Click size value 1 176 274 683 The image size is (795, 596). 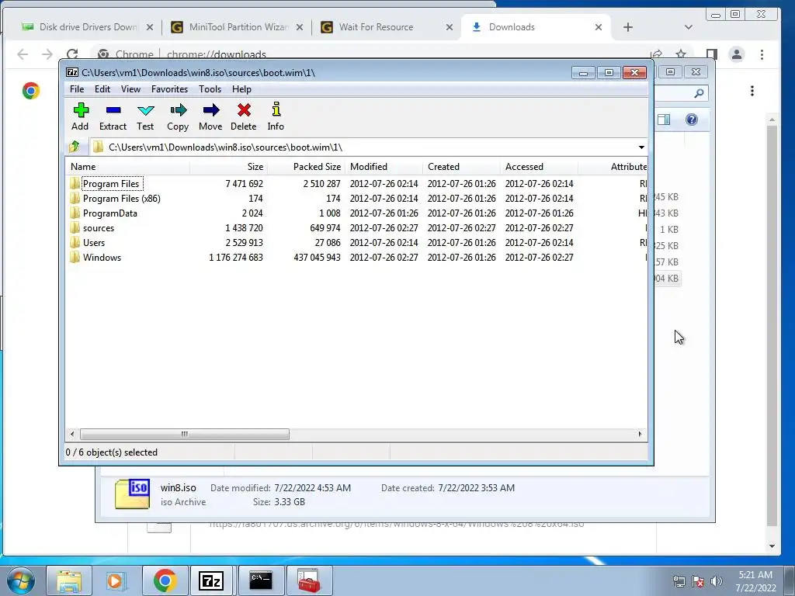coord(236,257)
